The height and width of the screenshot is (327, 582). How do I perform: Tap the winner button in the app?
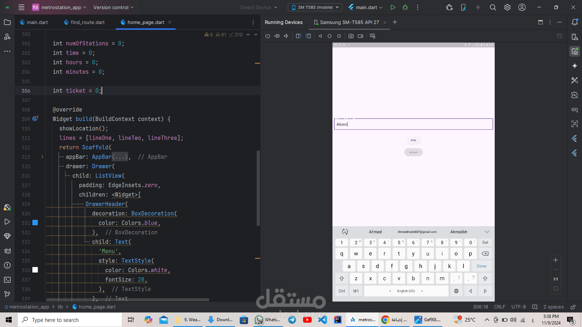click(x=414, y=152)
